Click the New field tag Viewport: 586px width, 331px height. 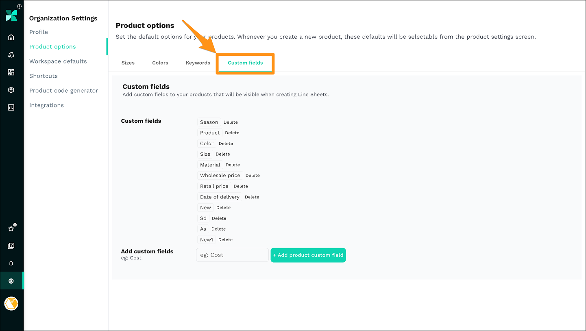(x=205, y=207)
